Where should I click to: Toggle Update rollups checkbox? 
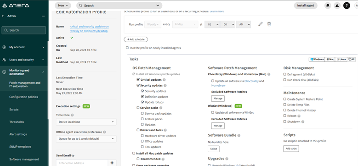[142, 102]
